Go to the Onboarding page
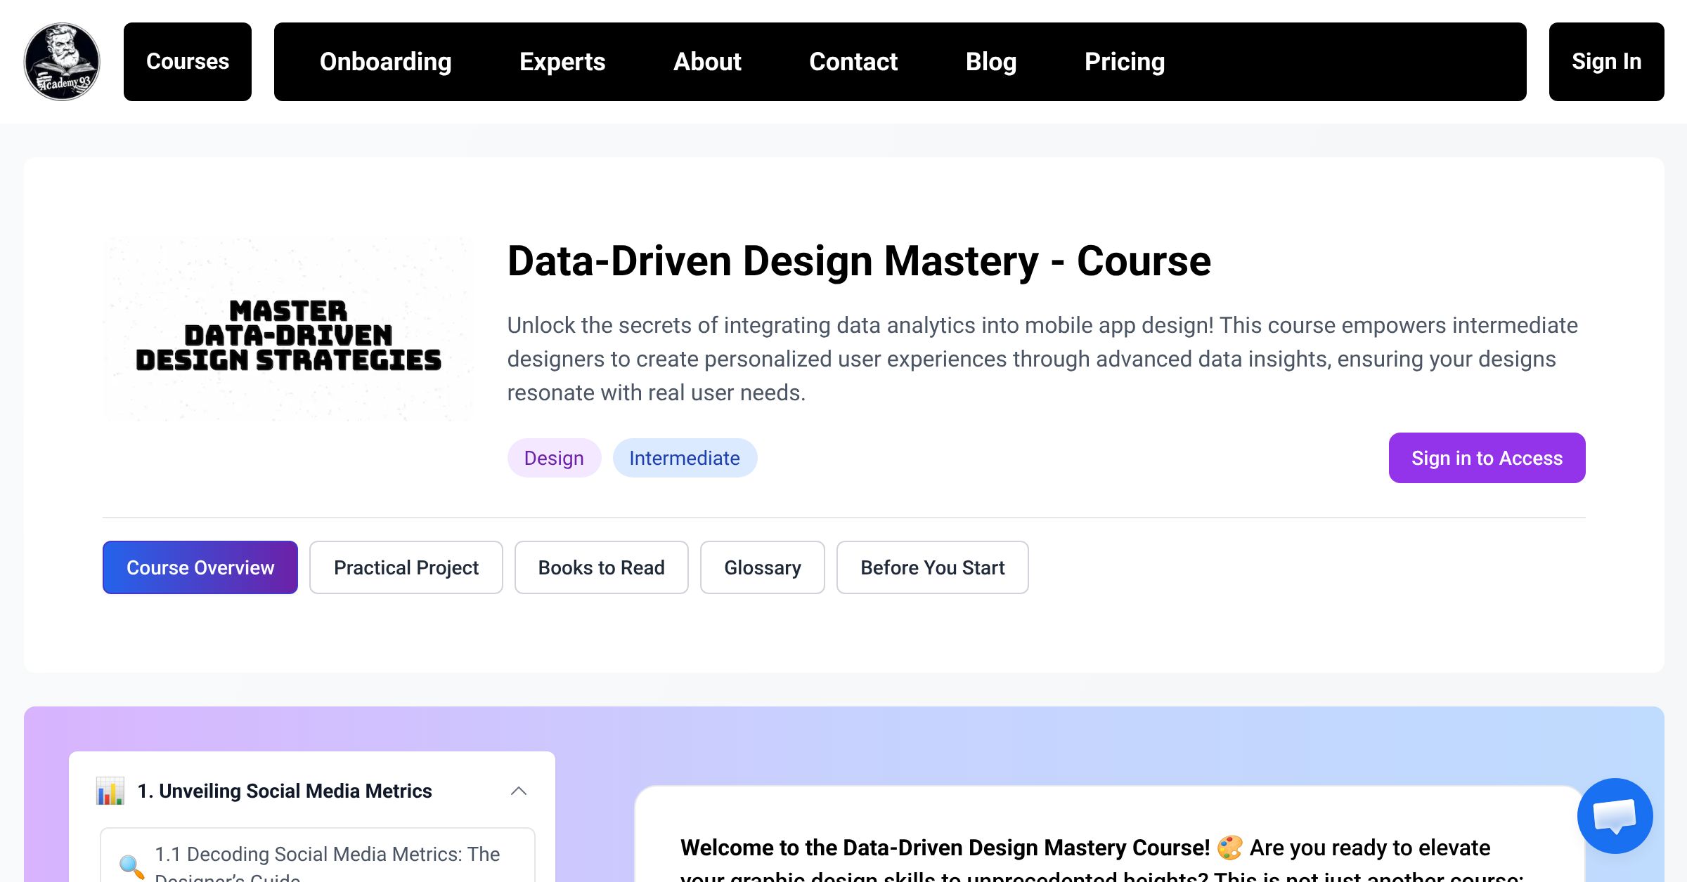1687x882 pixels. point(385,62)
